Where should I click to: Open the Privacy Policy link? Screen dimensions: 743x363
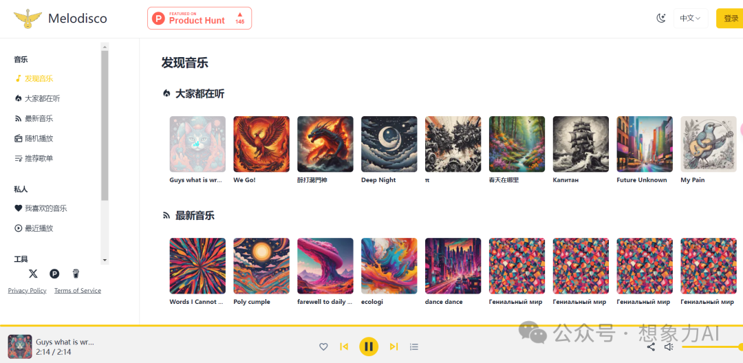27,291
